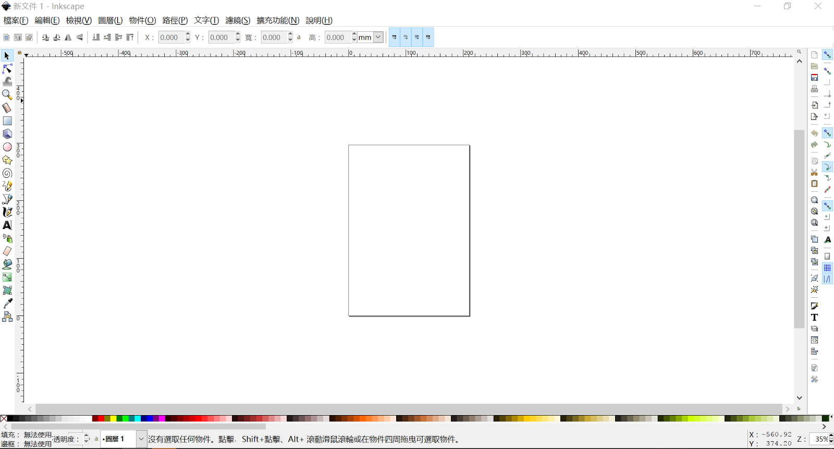
Task: Select the Eraser tool
Action: tap(7, 251)
